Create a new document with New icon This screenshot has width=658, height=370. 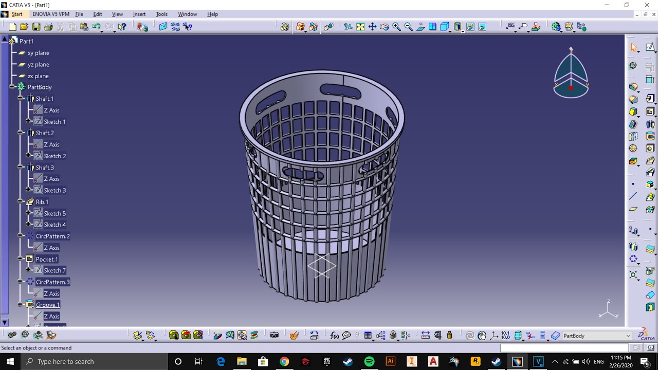tap(12, 27)
